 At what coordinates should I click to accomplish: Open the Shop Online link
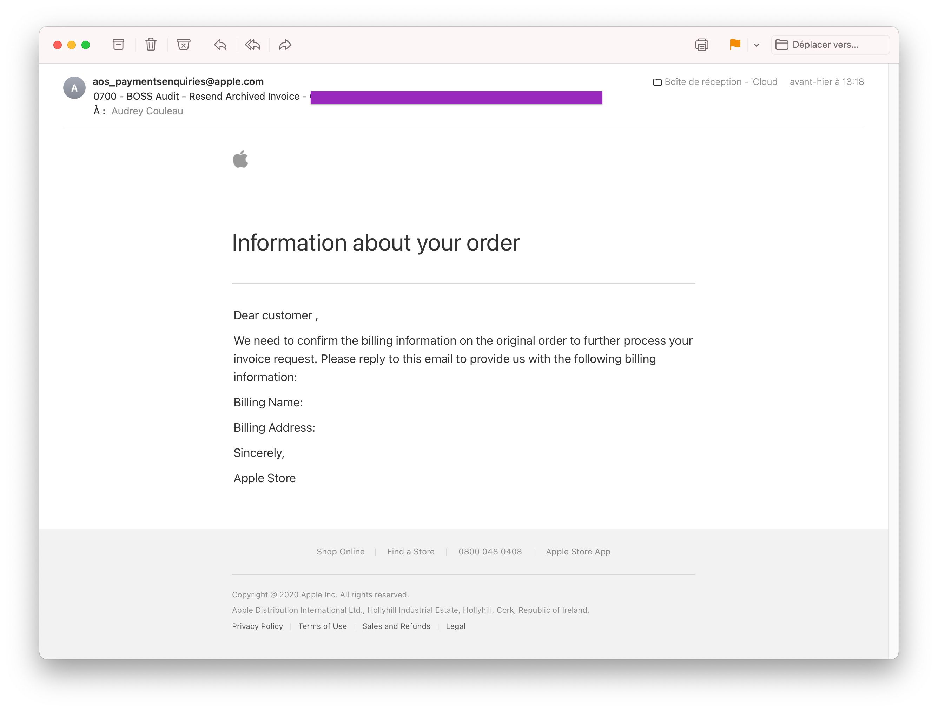click(x=341, y=552)
